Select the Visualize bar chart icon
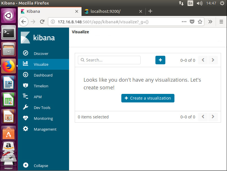This screenshot has width=227, height=171. pyautogui.click(x=26, y=63)
